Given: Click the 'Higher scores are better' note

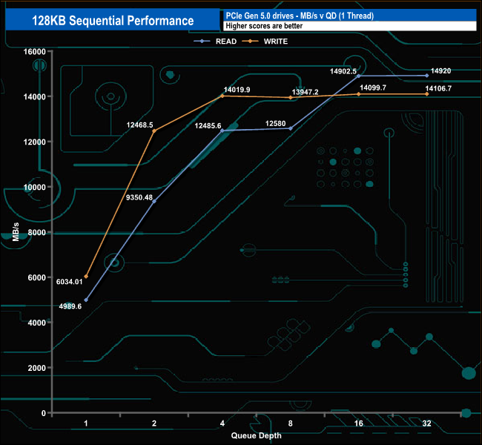Looking at the screenshot, I should 264,26.
